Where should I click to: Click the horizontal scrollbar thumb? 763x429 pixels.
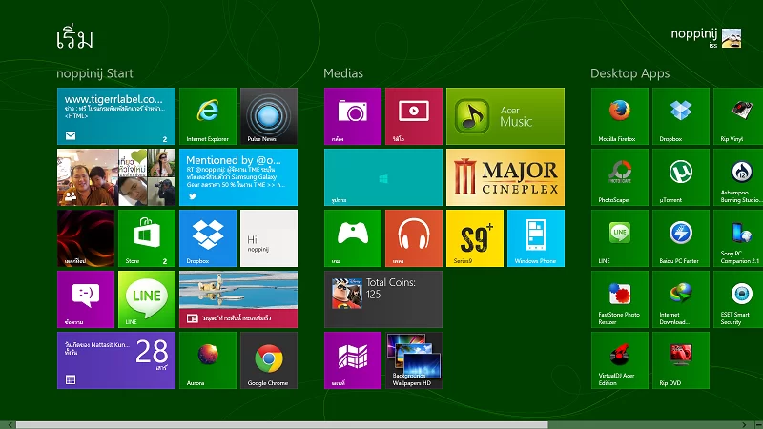[x=282, y=425]
